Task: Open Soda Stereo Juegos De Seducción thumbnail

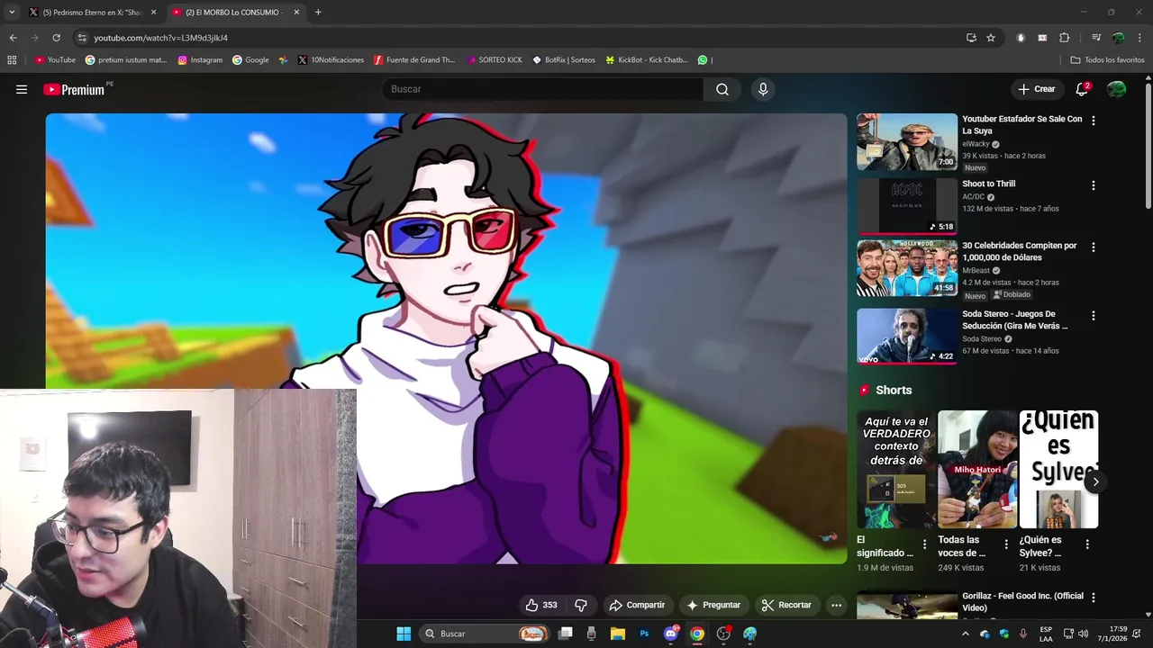Action: pos(907,336)
